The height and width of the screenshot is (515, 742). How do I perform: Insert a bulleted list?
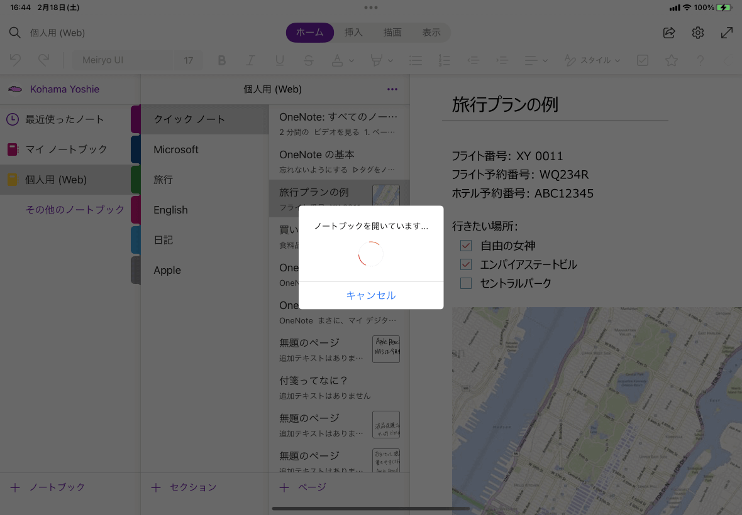click(x=416, y=60)
